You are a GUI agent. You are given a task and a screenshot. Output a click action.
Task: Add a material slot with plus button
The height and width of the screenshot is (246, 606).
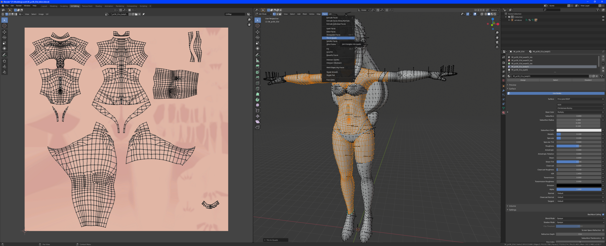point(603,56)
